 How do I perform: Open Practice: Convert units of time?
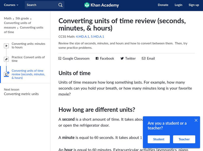pyautogui.click(x=28, y=59)
